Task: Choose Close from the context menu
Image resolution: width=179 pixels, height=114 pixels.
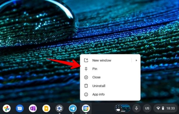Action: click(x=110, y=77)
